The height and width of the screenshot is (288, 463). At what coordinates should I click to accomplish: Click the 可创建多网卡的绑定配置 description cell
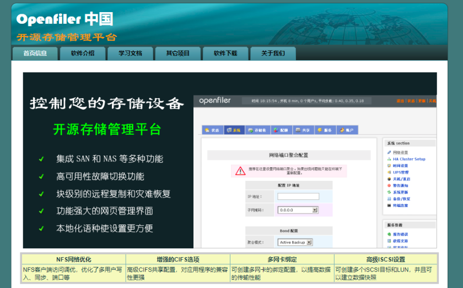(x=282, y=274)
